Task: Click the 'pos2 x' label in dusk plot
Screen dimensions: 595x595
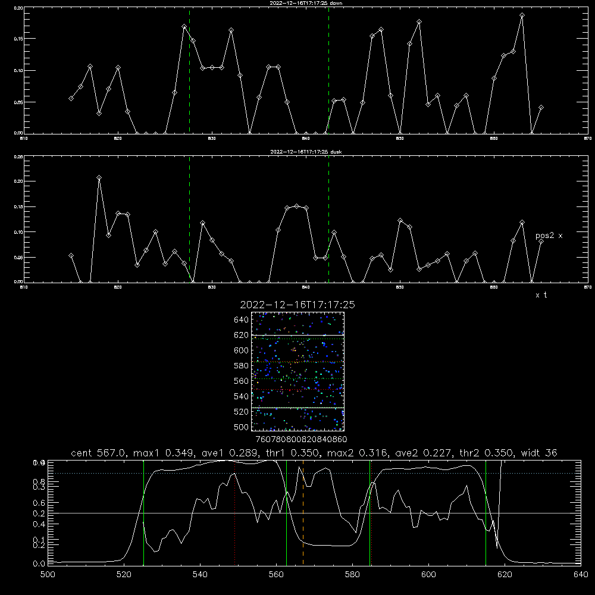Action: tap(549, 236)
